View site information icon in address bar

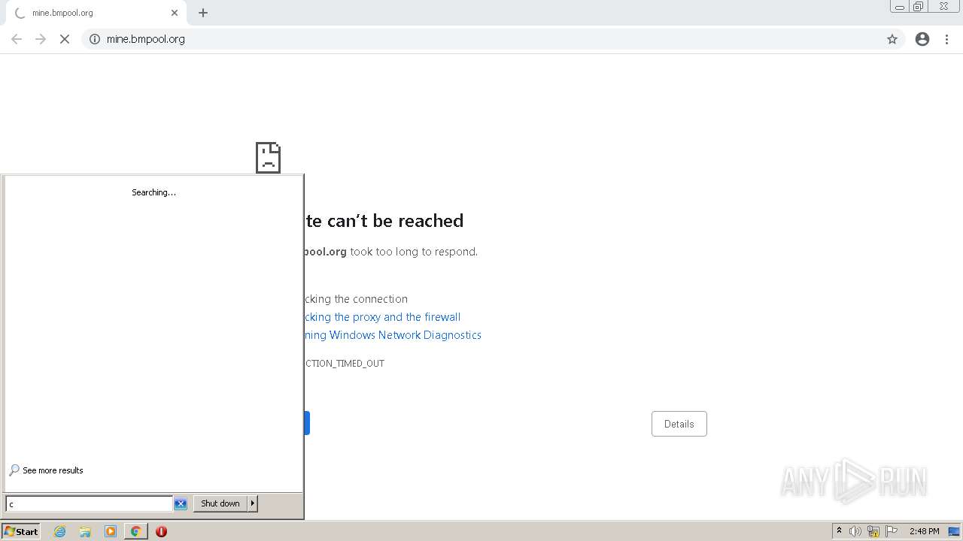tap(95, 39)
